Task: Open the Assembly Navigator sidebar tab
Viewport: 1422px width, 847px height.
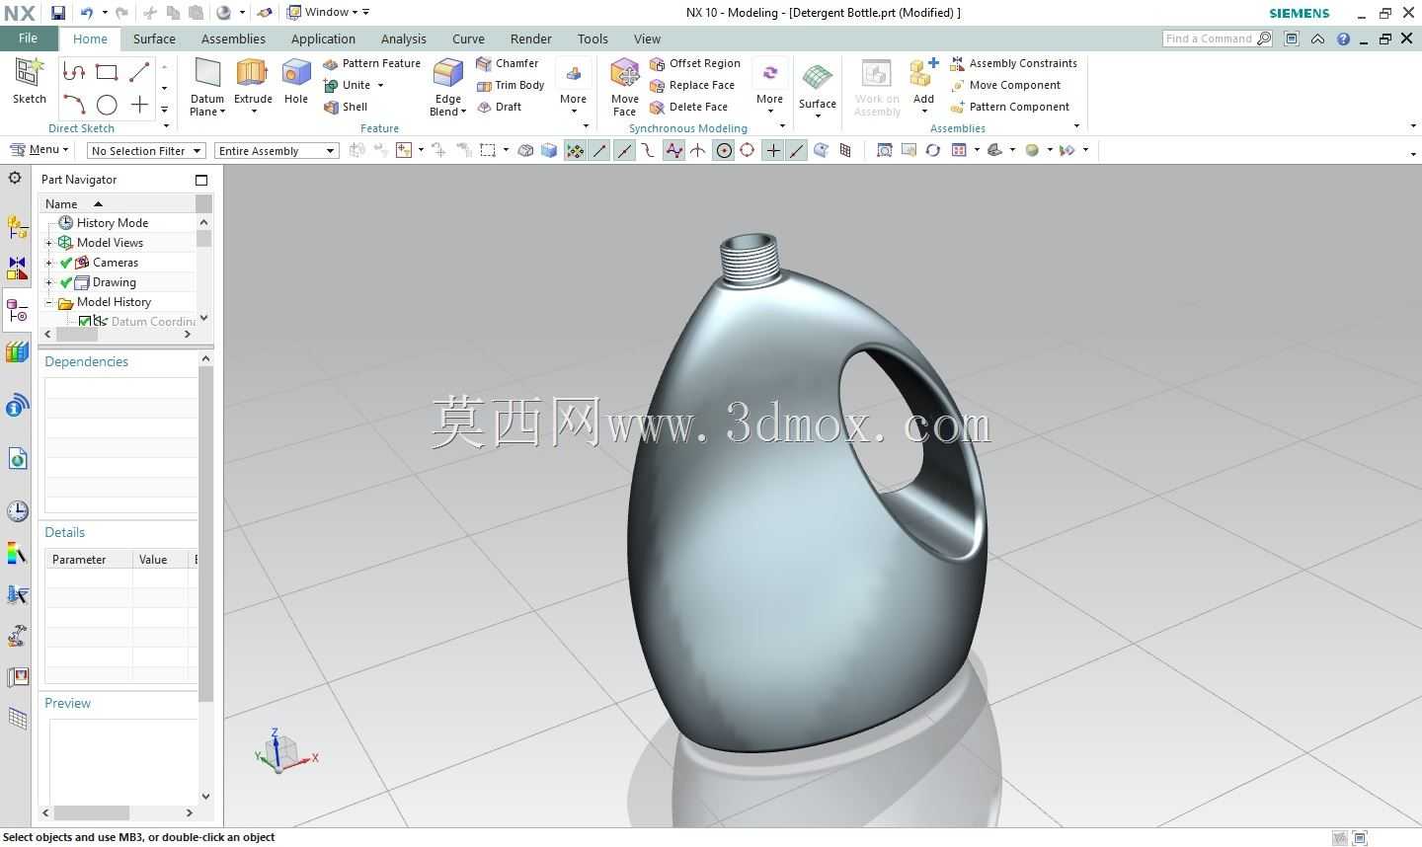Action: (x=17, y=227)
